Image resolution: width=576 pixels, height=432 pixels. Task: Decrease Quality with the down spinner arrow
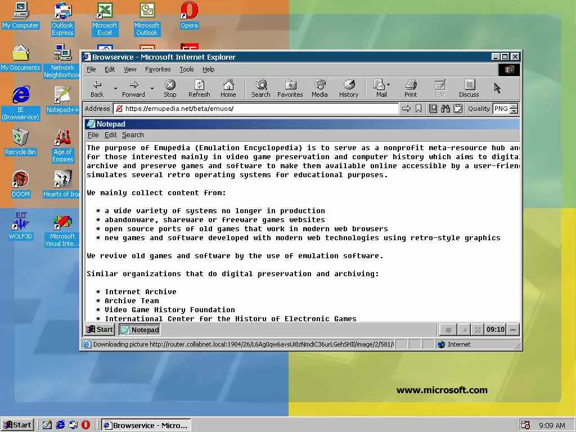click(x=514, y=111)
